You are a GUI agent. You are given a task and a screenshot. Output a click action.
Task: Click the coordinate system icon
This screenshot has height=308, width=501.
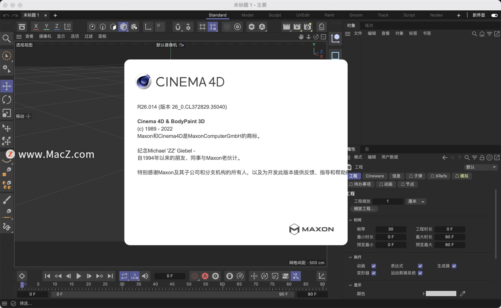point(68,27)
